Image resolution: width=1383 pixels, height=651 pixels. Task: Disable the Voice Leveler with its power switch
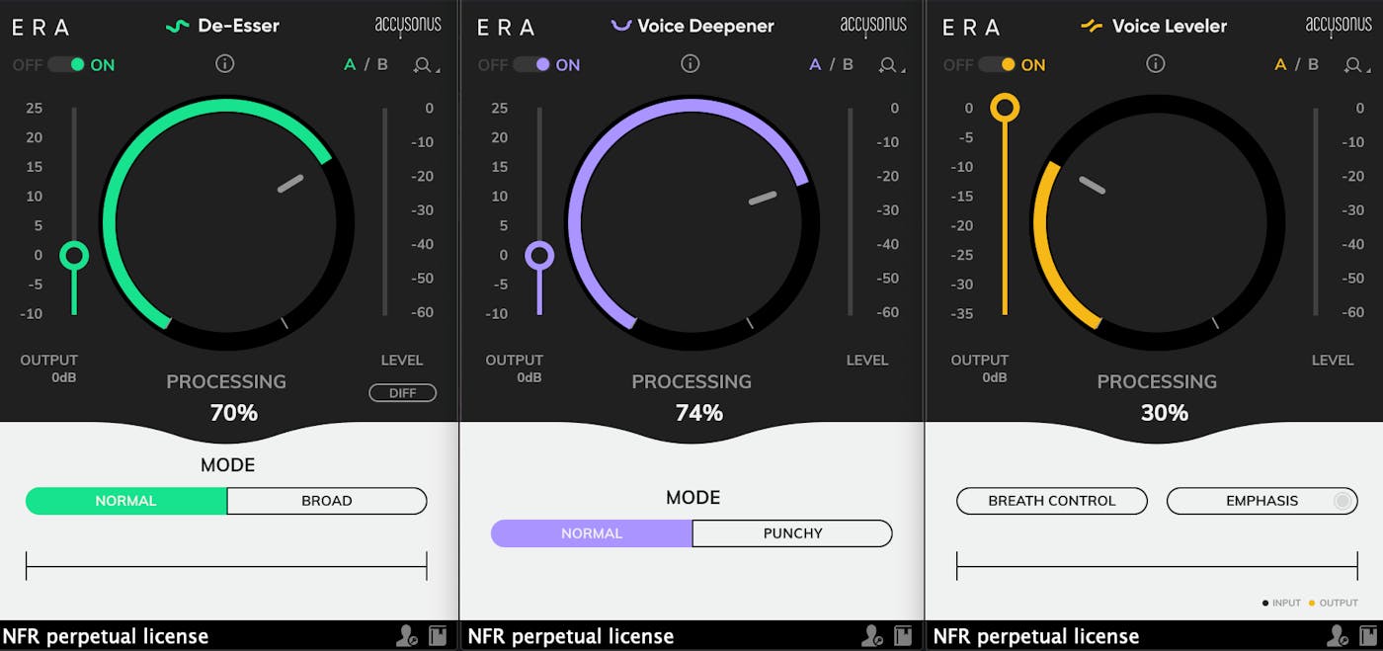(x=997, y=65)
